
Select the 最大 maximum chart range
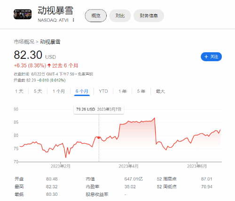click(160, 91)
